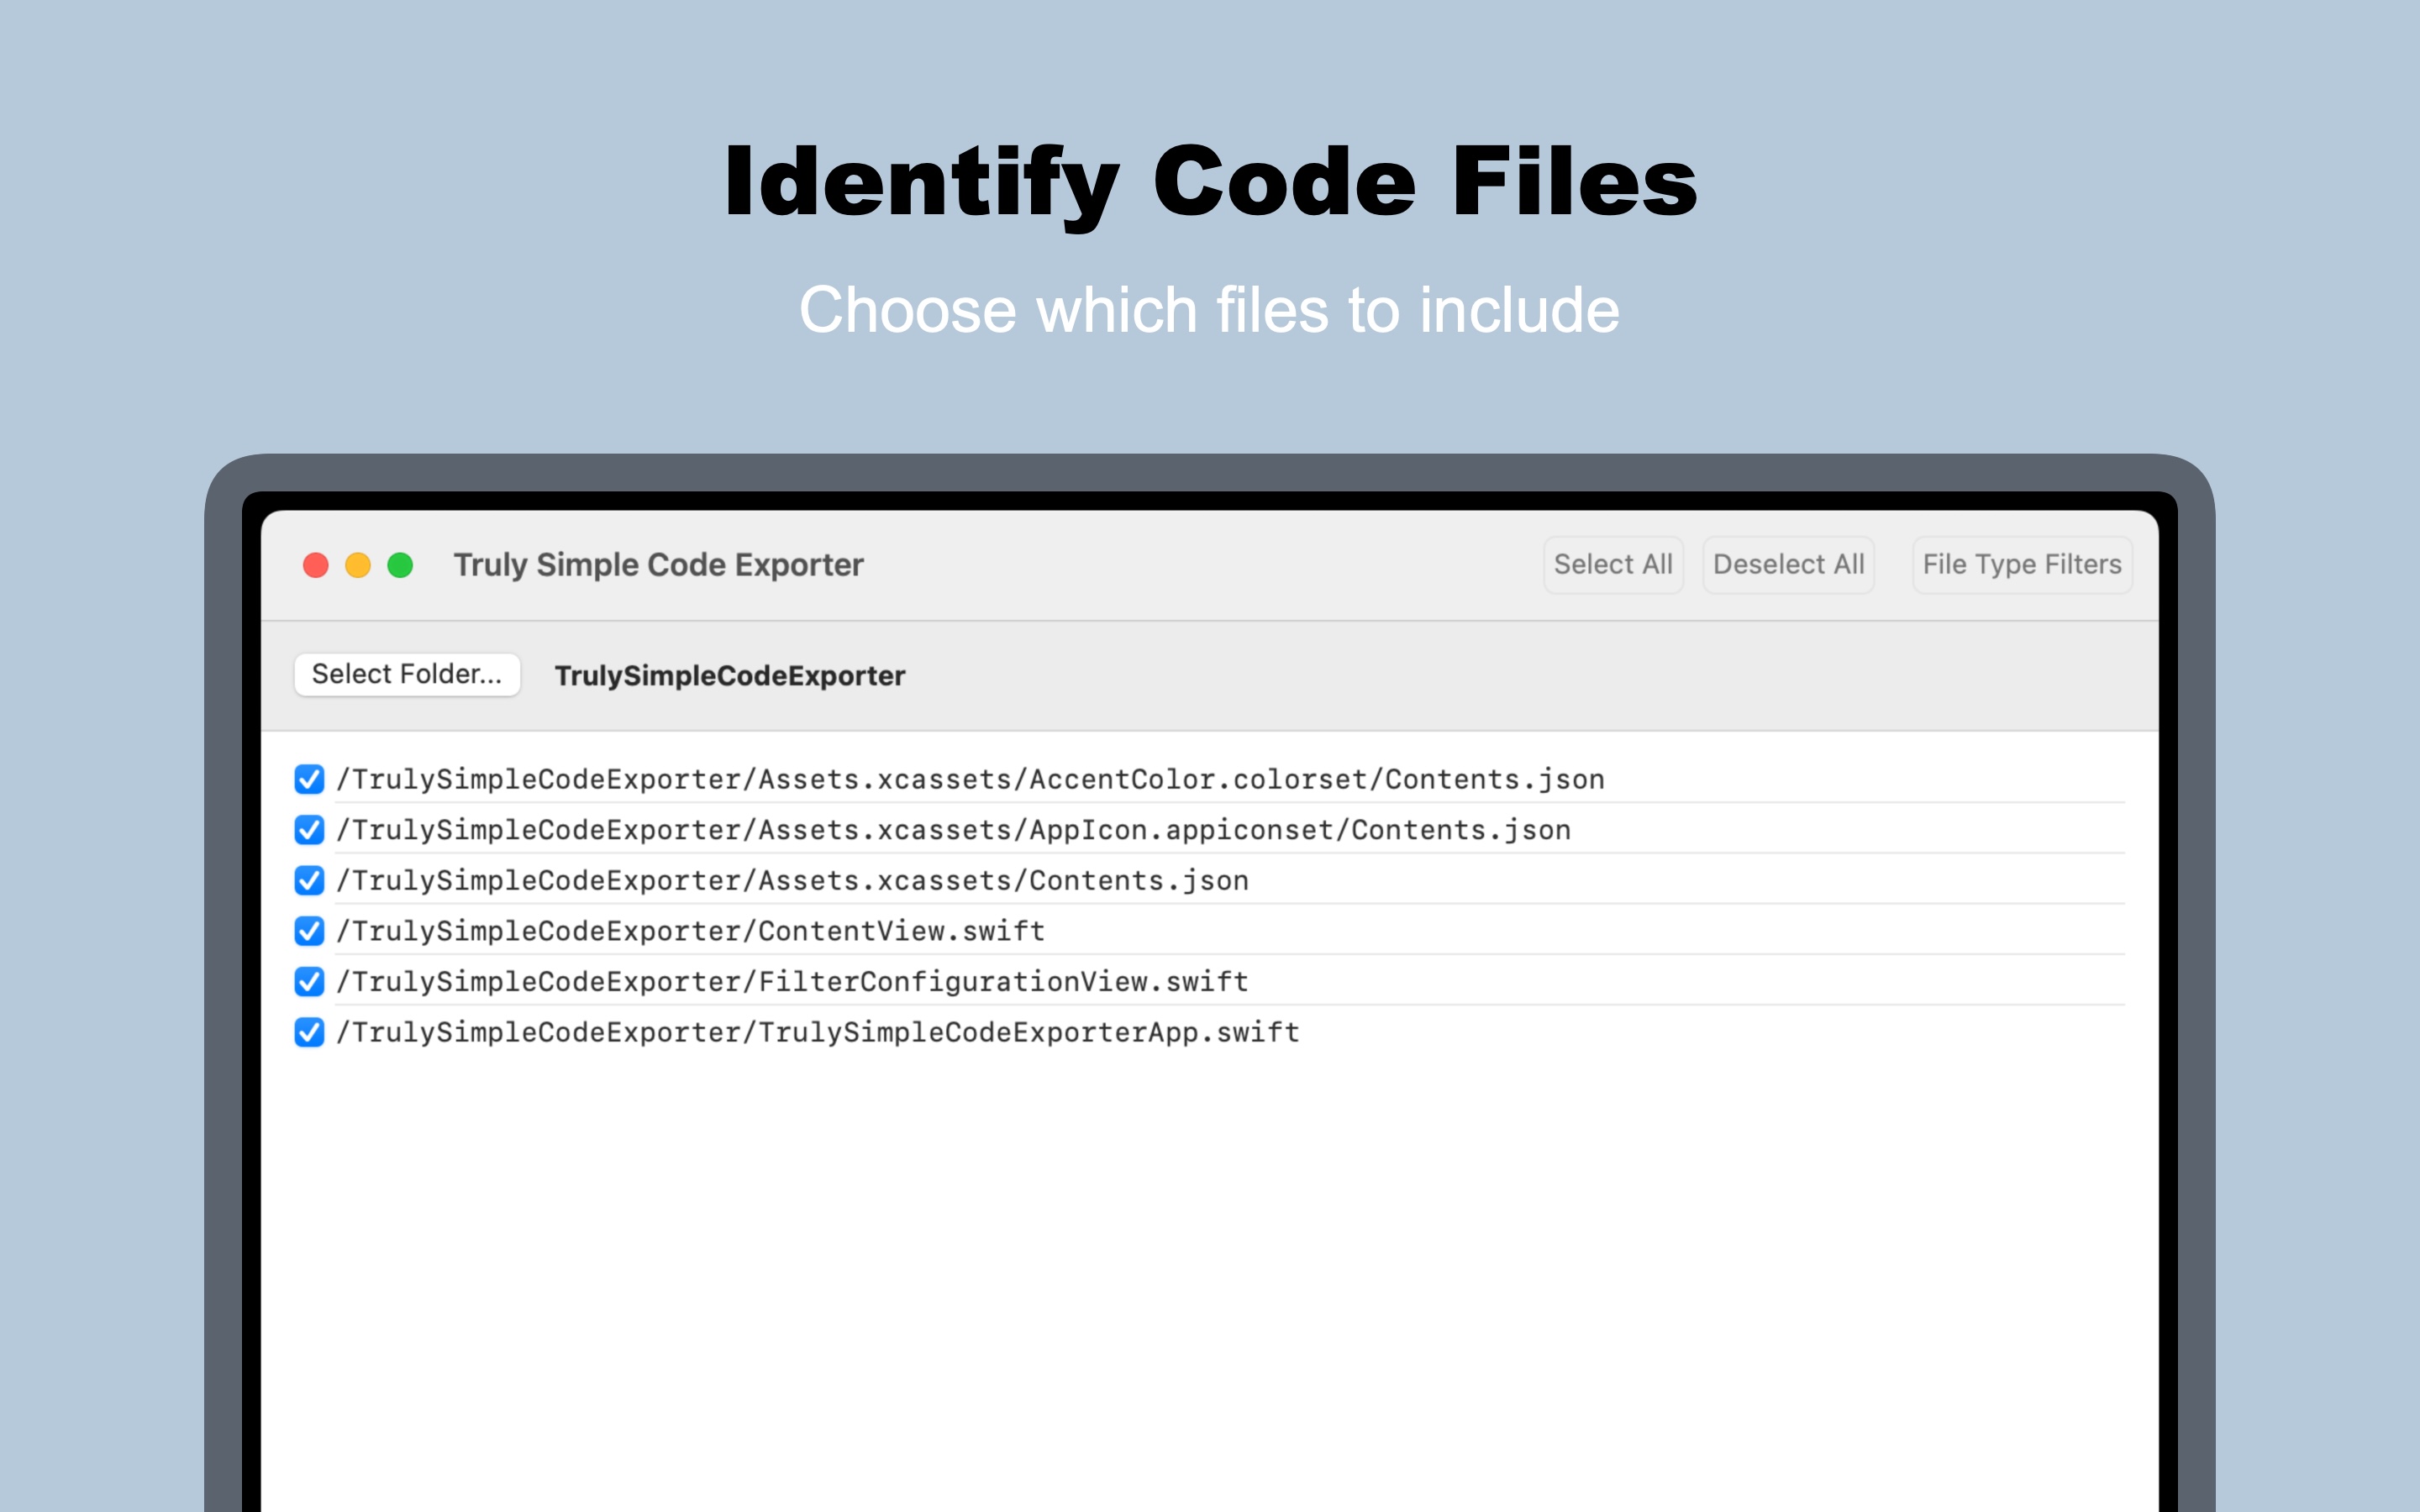Toggle the FilterConfigurationView.swift checkbox
Screen dimensions: 2420x1512
coord(309,981)
